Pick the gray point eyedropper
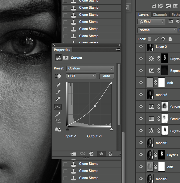 pyautogui.click(x=58, y=92)
